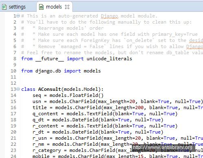Click the 'usn' field name on line 15
This screenshot has width=203, height=158.
coord(37,101)
